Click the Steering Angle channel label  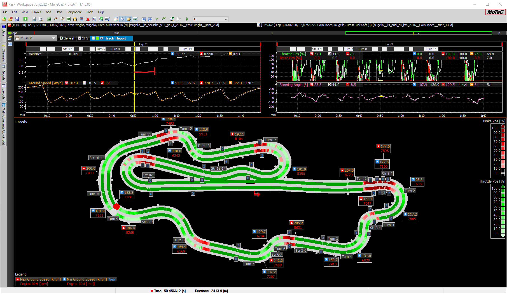pos(294,85)
